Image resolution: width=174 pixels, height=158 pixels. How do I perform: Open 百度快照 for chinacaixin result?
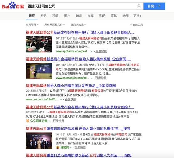tap(101, 78)
